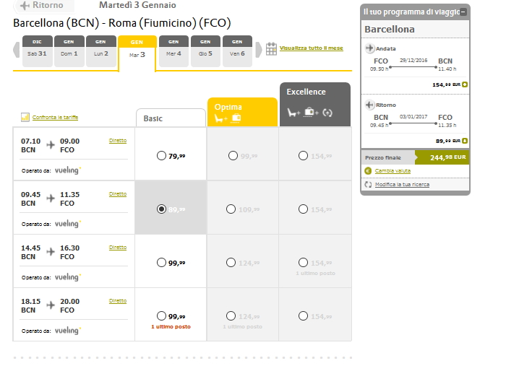Open the Visualizza tutto il mese link
This screenshot has width=506, height=366.
[x=311, y=48]
